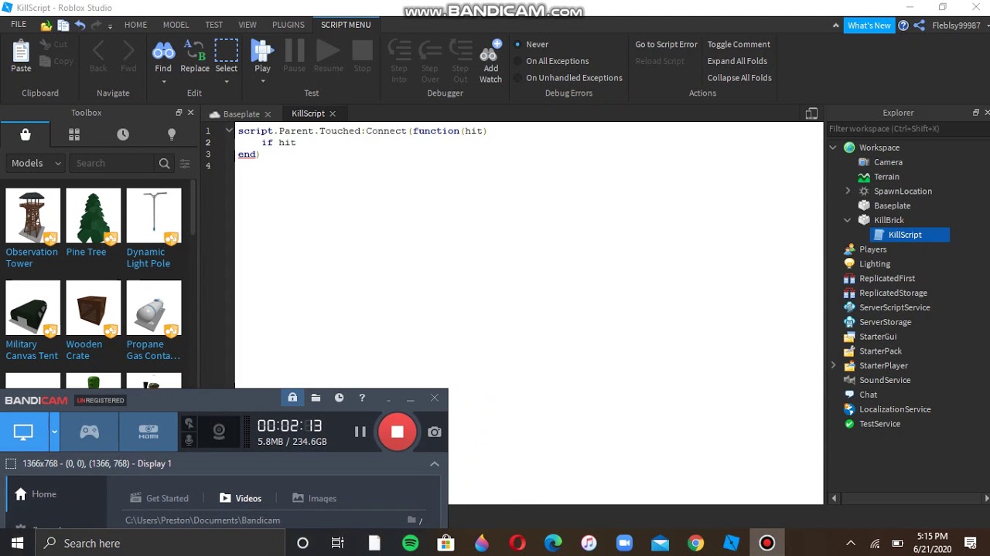Viewport: 990px width, 556px height.
Task: Pause the Bandicam recording
Action: (360, 432)
